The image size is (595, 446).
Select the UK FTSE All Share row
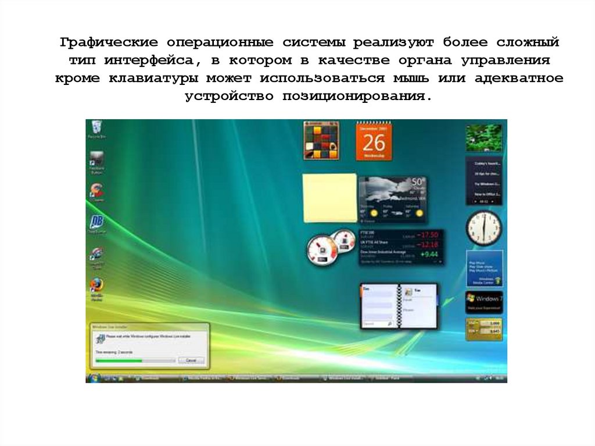(401, 244)
